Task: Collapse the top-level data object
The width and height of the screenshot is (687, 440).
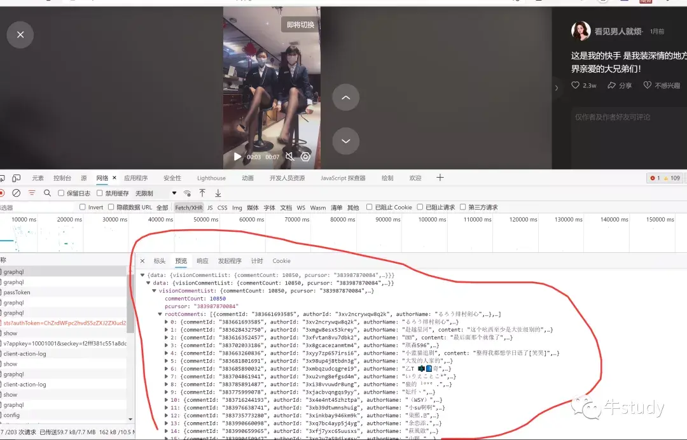Action: [142, 275]
